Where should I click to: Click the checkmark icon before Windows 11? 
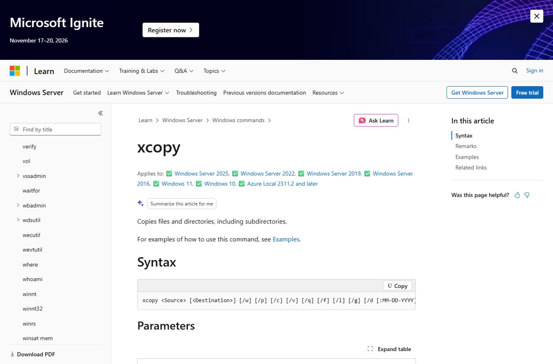(x=156, y=184)
